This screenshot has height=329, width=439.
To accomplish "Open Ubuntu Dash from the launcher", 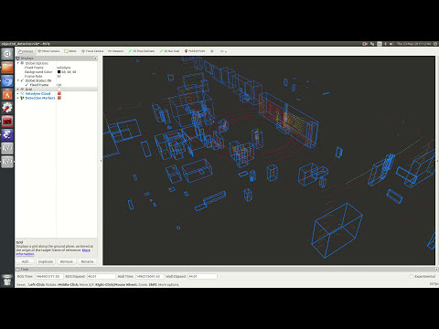I will pyautogui.click(x=7, y=54).
